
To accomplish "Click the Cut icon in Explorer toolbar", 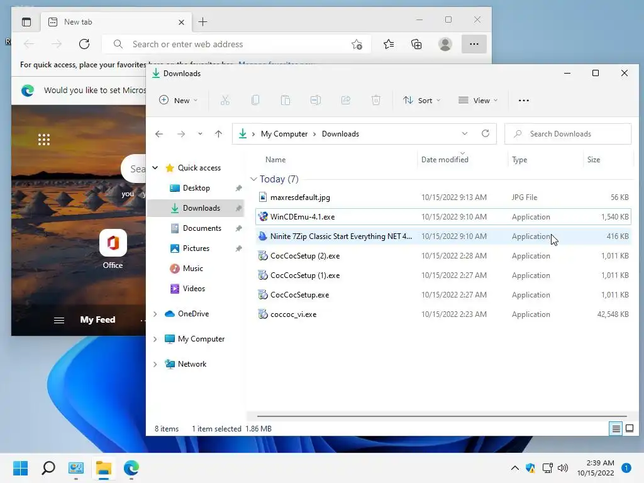I will [x=225, y=100].
